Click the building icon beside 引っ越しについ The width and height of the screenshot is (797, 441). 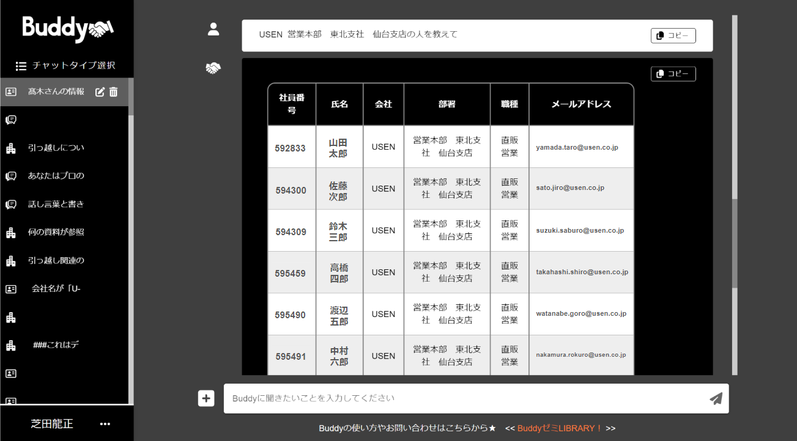tap(10, 148)
